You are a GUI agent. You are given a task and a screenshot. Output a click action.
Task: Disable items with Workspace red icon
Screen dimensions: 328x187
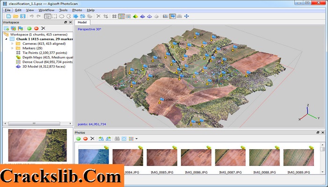point(37,28)
